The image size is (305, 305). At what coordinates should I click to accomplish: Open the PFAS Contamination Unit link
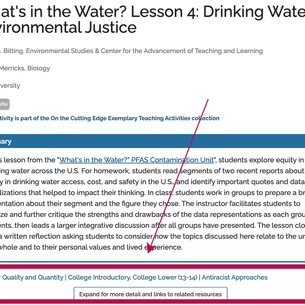tap(136, 160)
